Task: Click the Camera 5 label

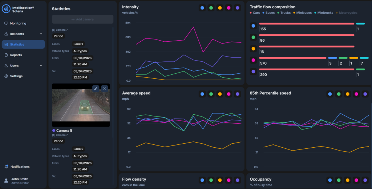Action: click(64, 131)
